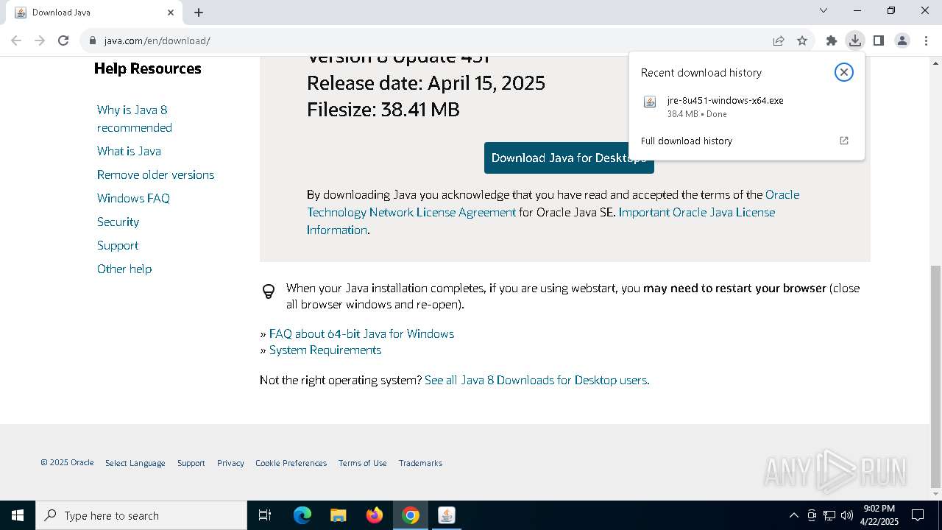Open Full download history link

(x=686, y=141)
